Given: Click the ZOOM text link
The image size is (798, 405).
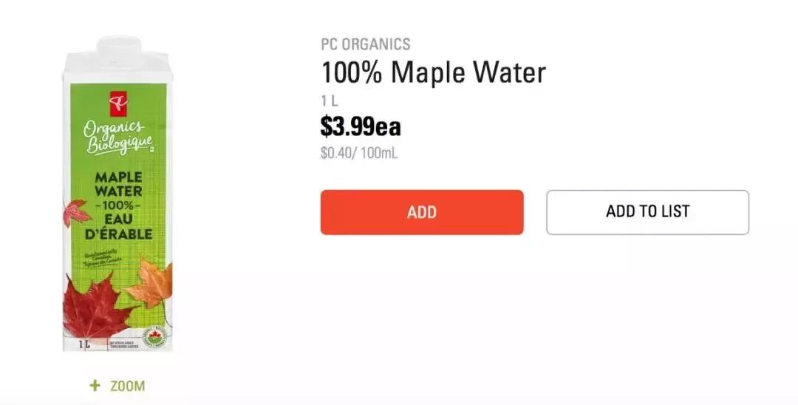Looking at the screenshot, I should pyautogui.click(x=127, y=386).
